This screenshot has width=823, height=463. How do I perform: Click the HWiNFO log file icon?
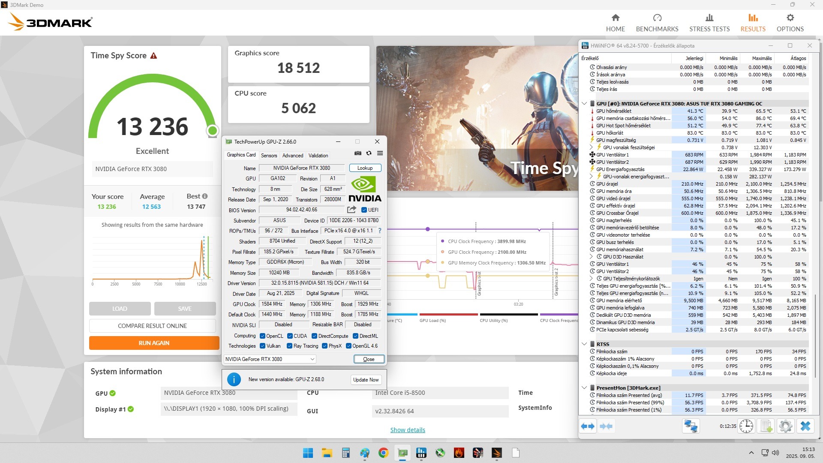click(766, 426)
